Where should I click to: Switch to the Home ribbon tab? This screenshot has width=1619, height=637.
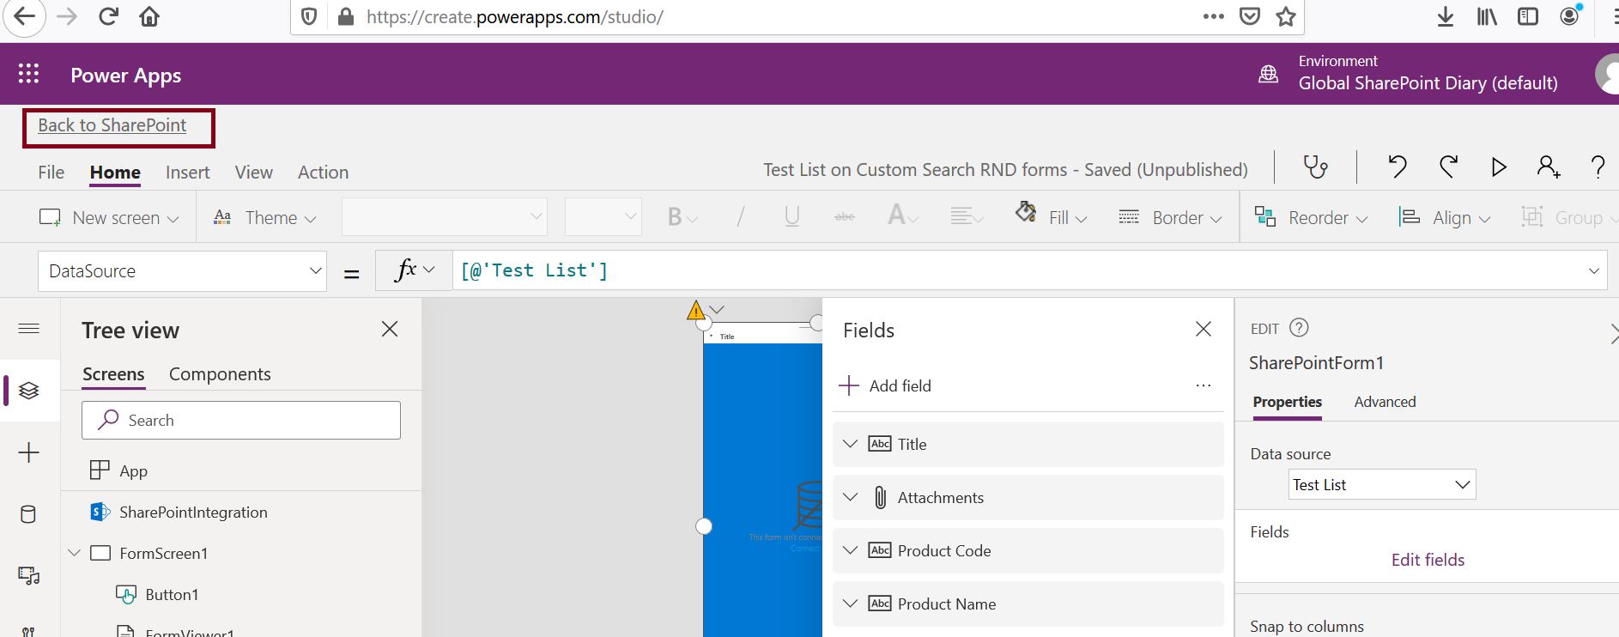coord(115,172)
